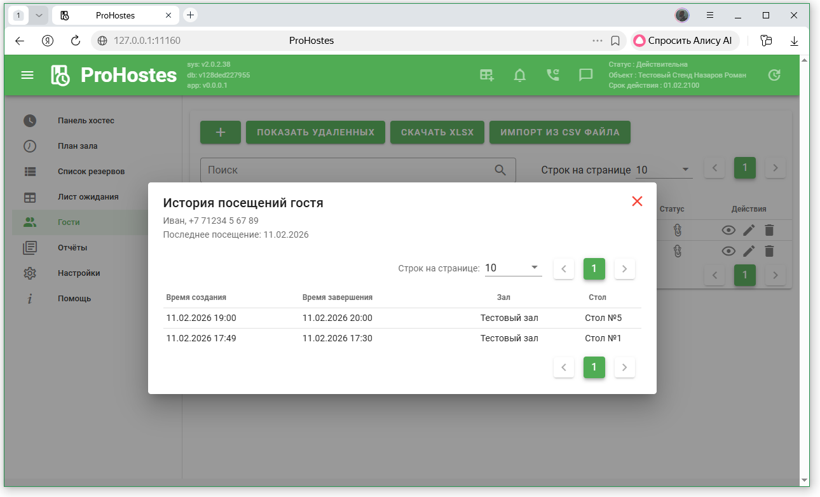The height and width of the screenshot is (497, 820).
Task: Open Отчёты section in sidebar
Action: point(72,248)
